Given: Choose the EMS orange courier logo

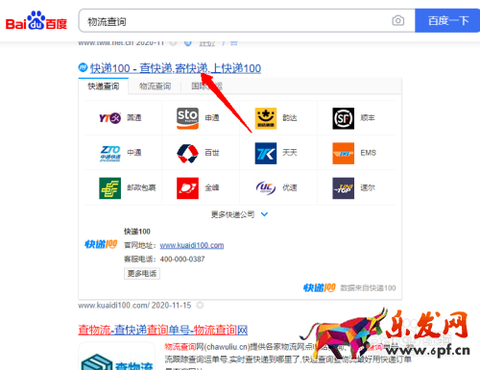Looking at the screenshot, I should [344, 153].
